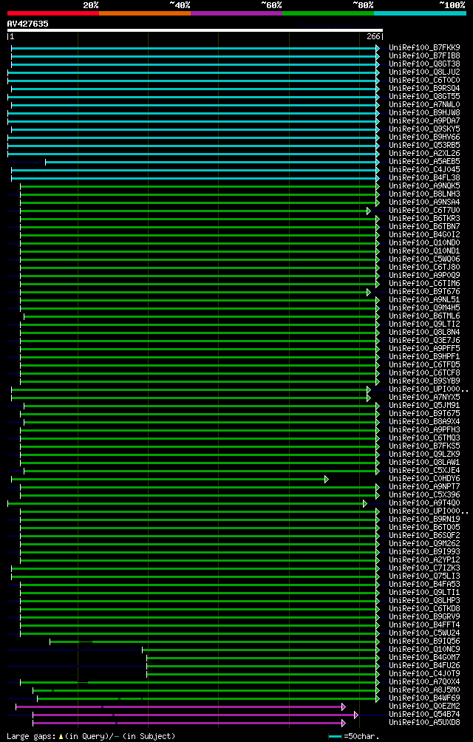This screenshot has width=473, height=742.
Task: Click the arrowhead ending the UniRef100_C6T7U0 alignment
Action: click(369, 211)
